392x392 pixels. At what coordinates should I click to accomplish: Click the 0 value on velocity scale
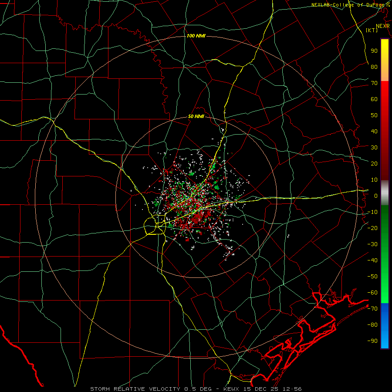coord(376,196)
